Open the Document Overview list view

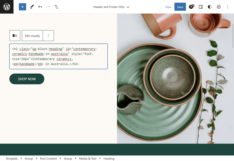pos(56,7)
